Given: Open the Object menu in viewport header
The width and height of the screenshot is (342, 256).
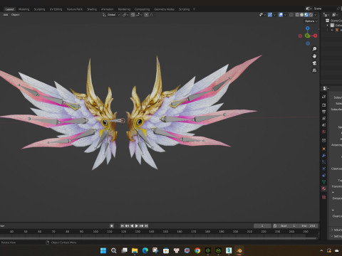Looking at the screenshot, I should (x=15, y=15).
